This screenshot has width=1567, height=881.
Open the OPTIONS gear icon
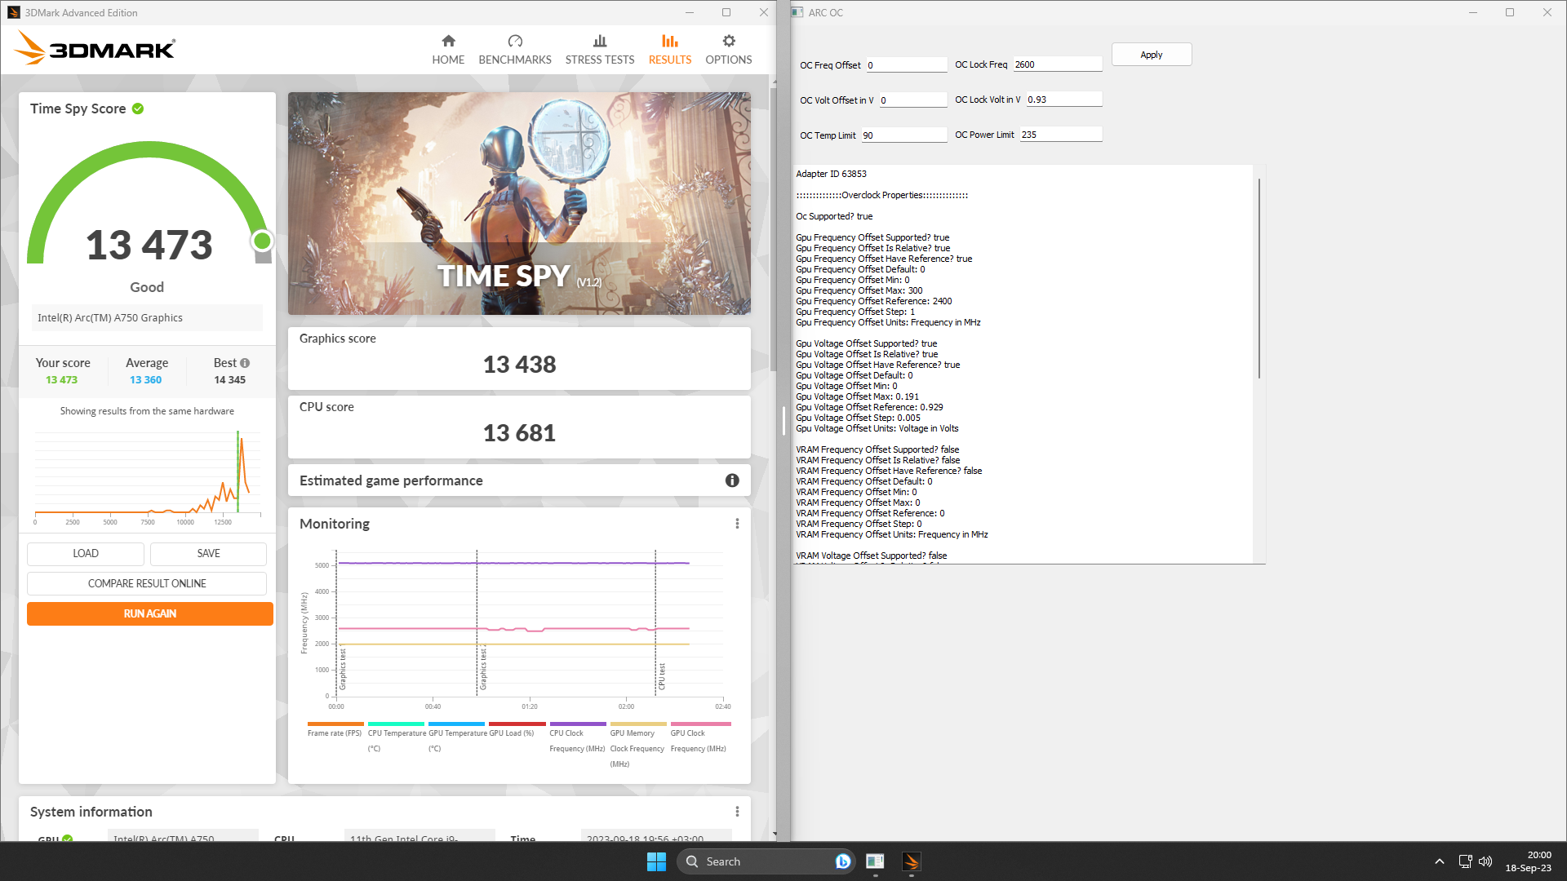point(729,42)
